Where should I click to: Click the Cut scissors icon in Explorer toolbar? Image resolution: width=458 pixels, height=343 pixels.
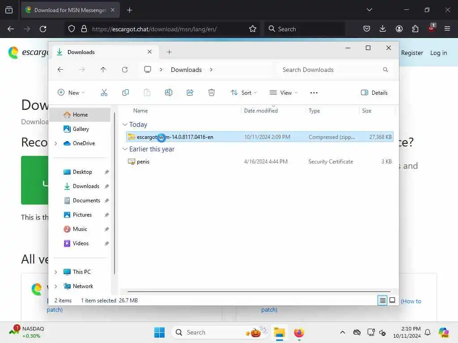click(x=104, y=93)
